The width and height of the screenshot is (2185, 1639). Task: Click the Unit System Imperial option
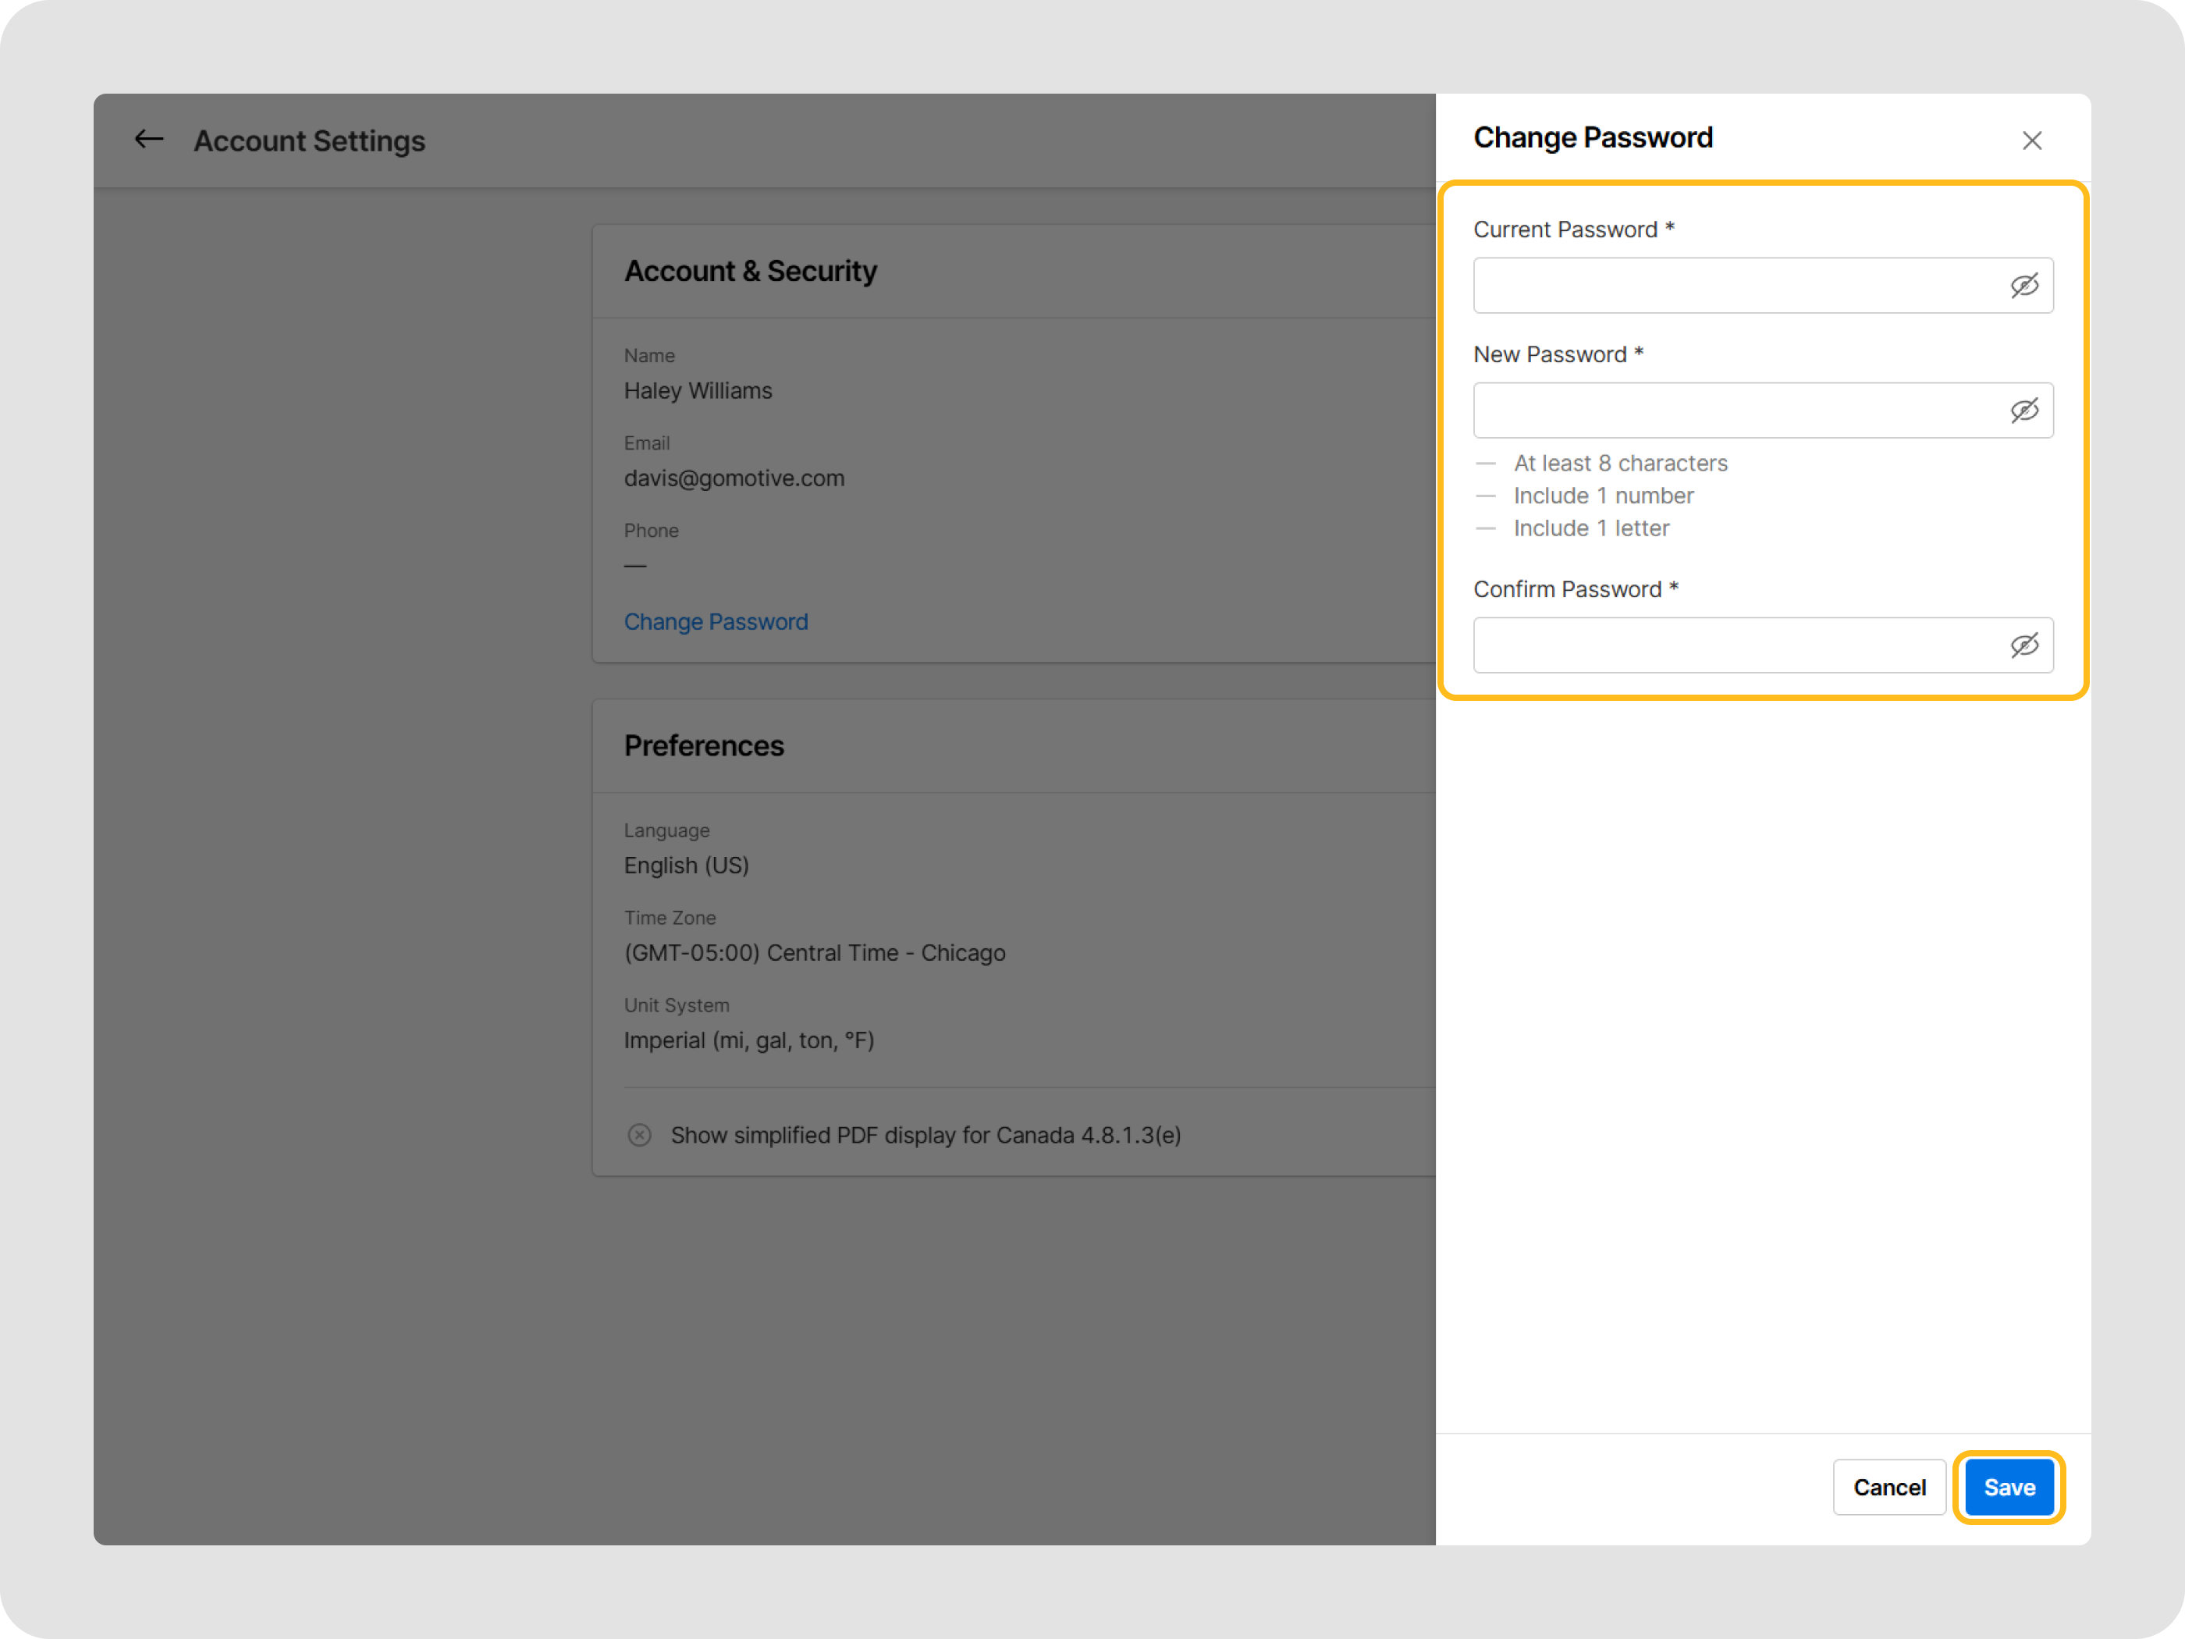click(x=748, y=1040)
